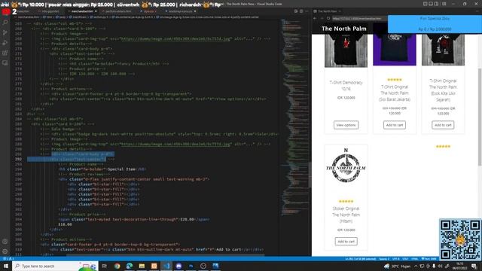This screenshot has height=271, width=482.
Task: Click the Windows Start button
Action: click(x=6, y=266)
